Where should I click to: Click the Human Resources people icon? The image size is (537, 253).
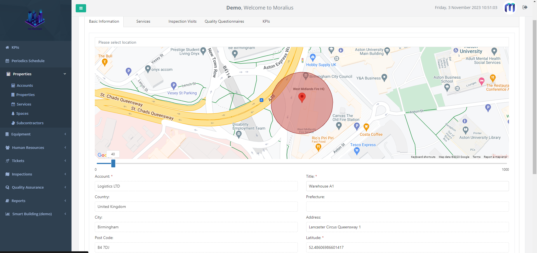coord(8,147)
